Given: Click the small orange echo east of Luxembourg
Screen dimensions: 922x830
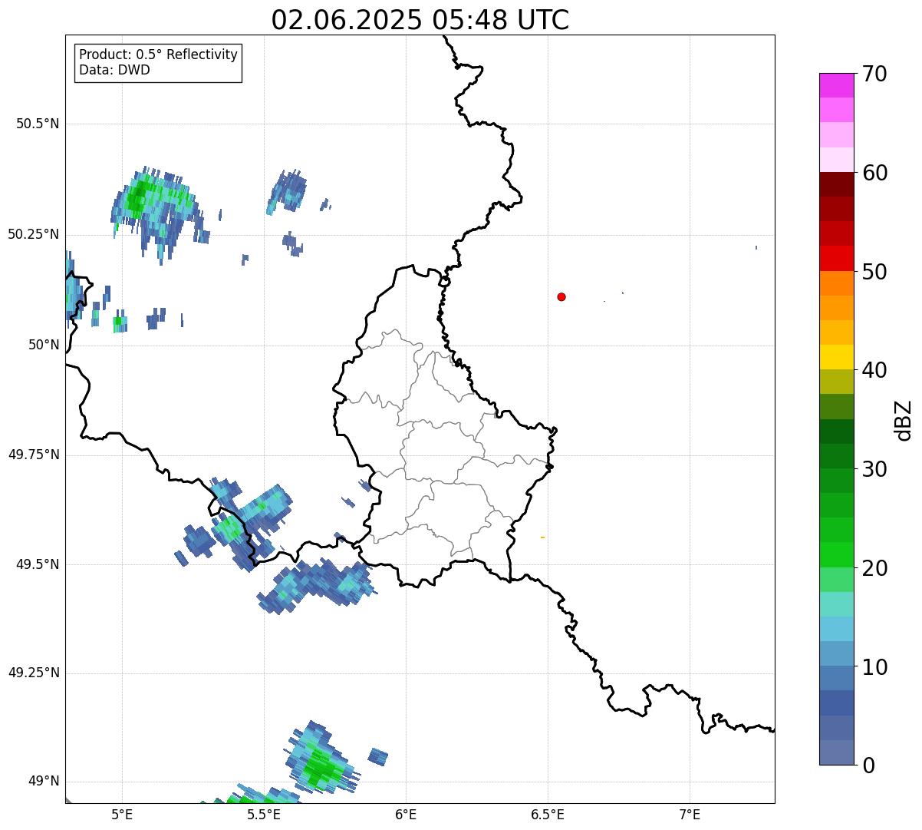Looking at the screenshot, I should point(542,537).
